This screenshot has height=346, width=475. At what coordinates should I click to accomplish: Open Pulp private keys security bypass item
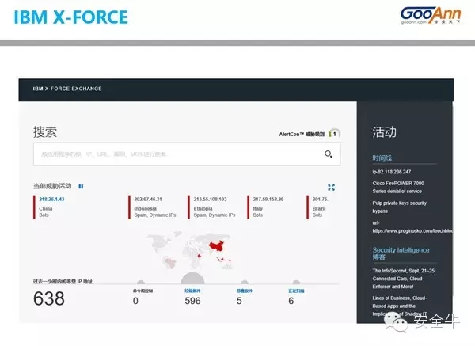399,207
